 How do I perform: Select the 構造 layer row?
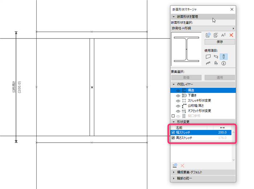(x=203, y=90)
